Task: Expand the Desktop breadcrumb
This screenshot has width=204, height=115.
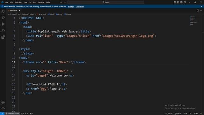Action: pos(25,14)
